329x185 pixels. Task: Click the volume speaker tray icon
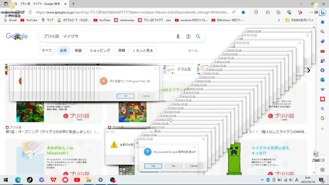[291, 180]
